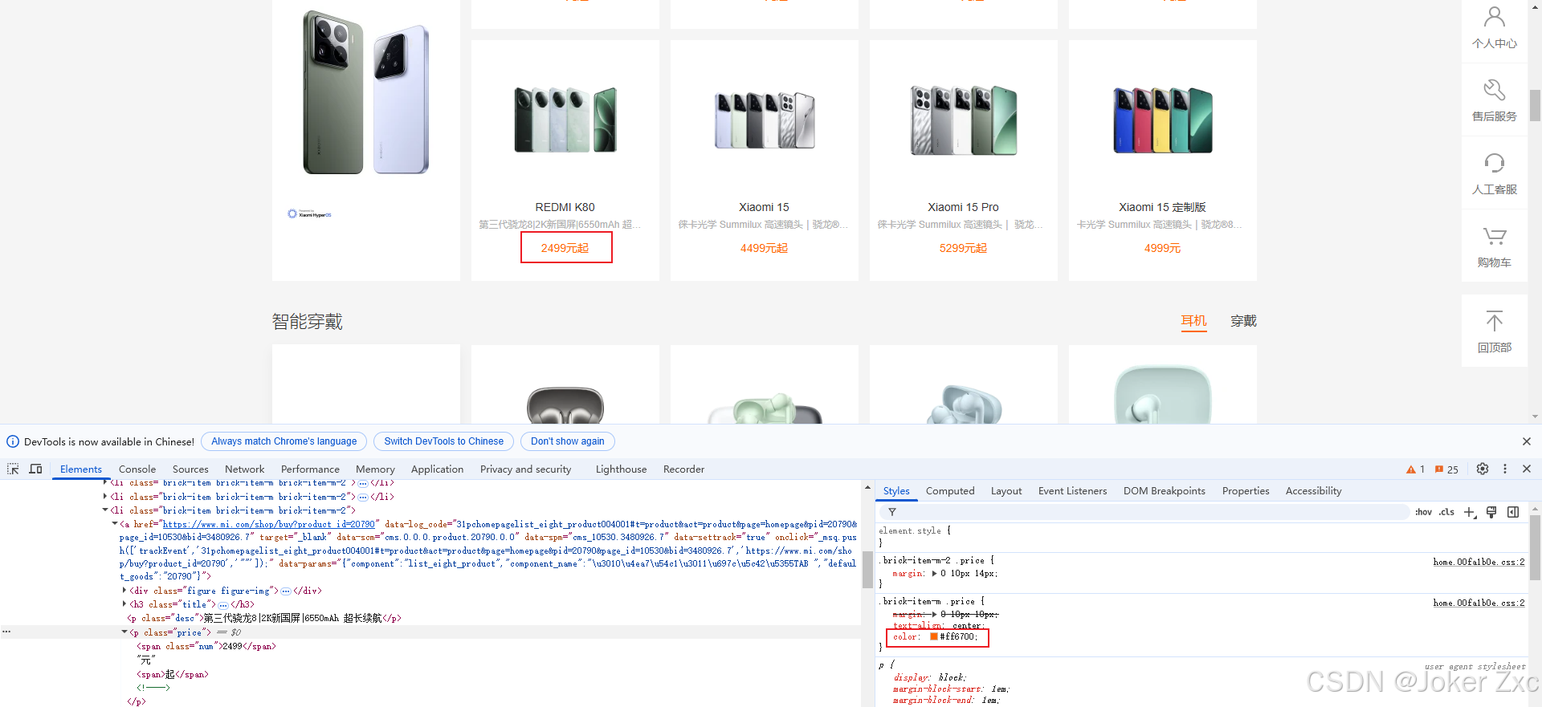Open the Xiaomi 15 定制版 product title
The height and width of the screenshot is (707, 1542).
(x=1162, y=207)
